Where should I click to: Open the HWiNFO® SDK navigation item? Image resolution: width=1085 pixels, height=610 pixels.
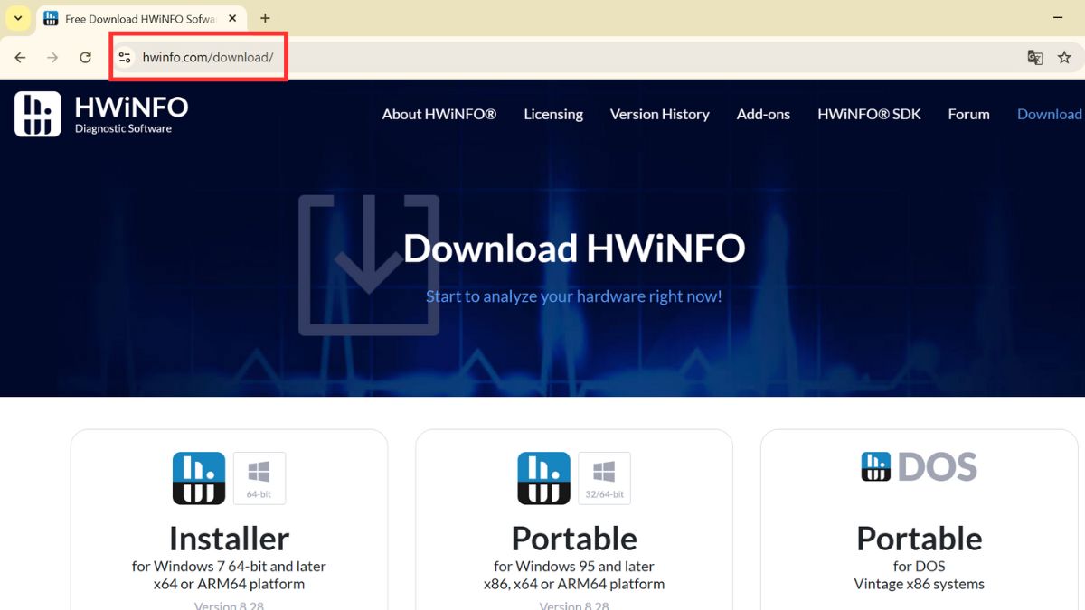point(869,114)
